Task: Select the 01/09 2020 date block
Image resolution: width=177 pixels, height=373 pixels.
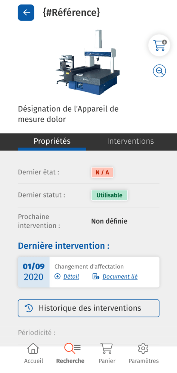Action: (x=34, y=272)
